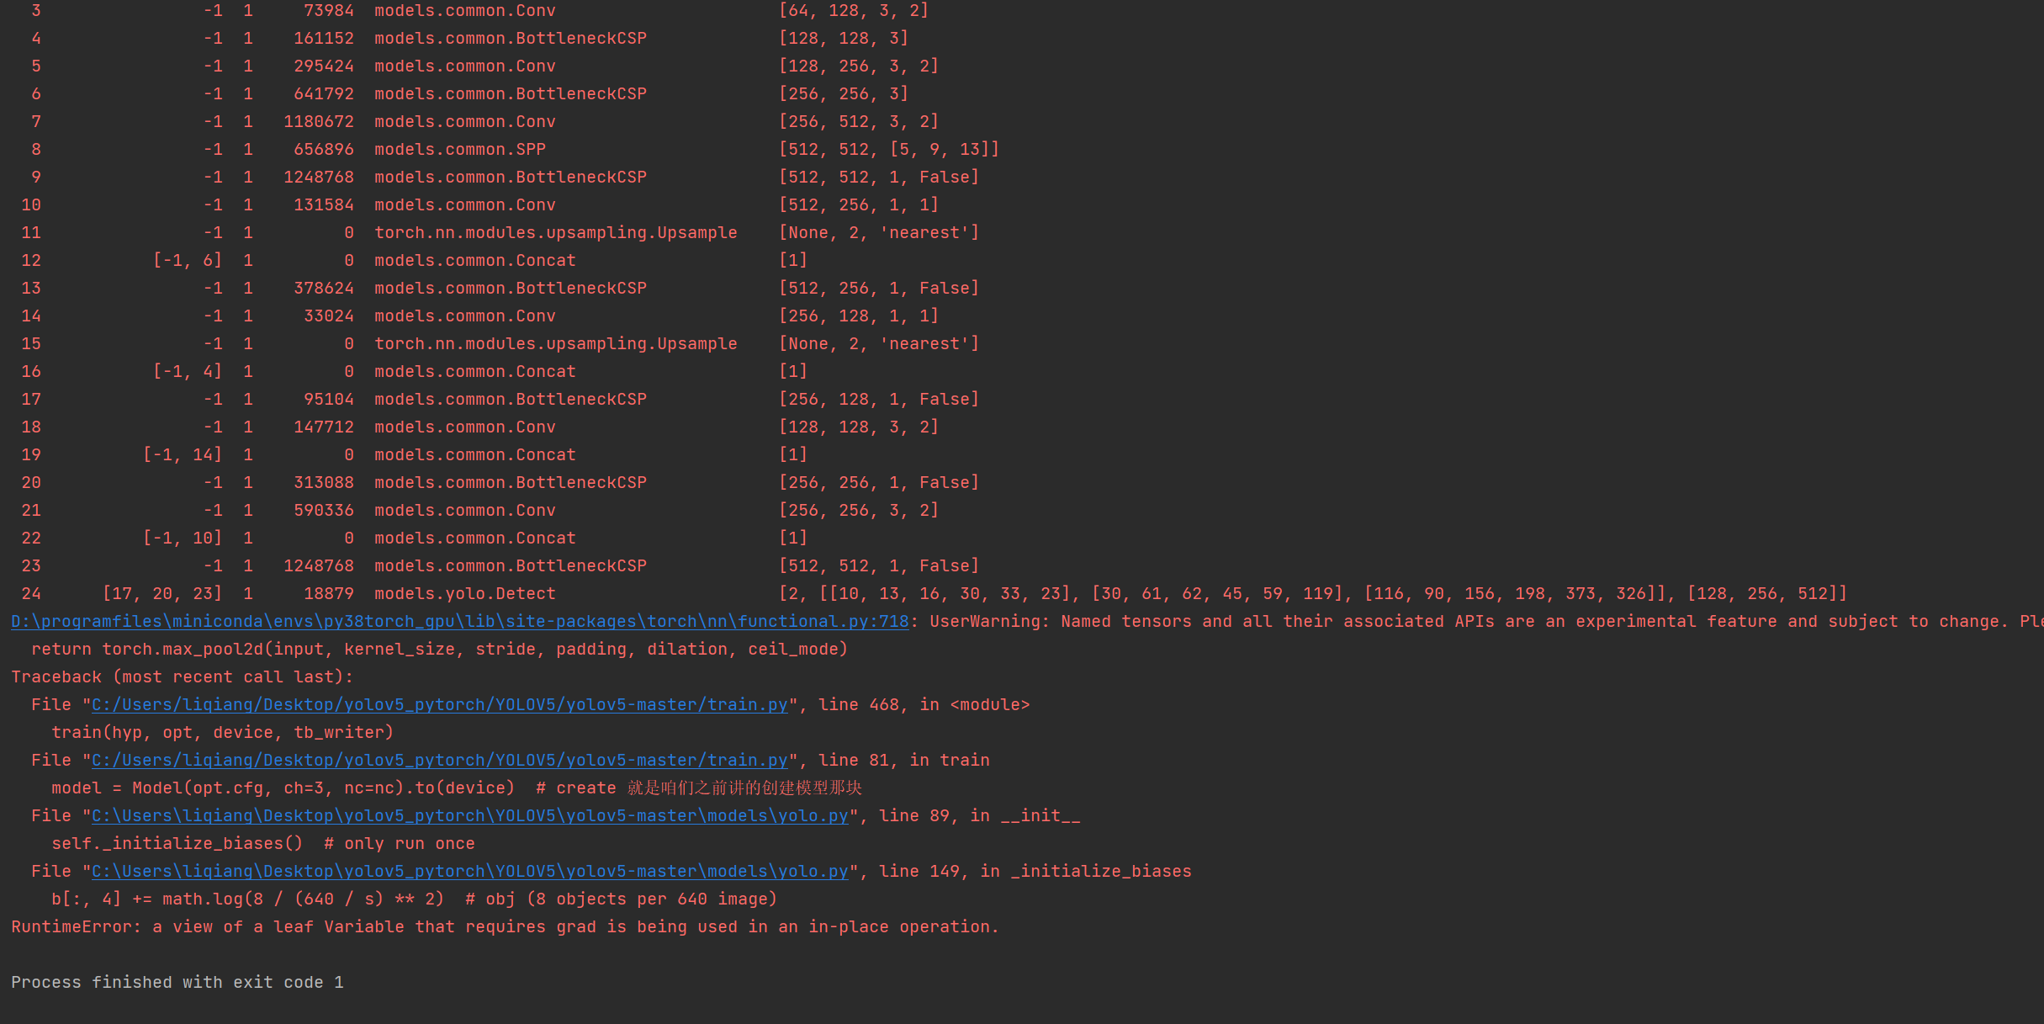2044x1024 pixels.
Task: Click 'train(hyp, opt, device, tb_writer)' line
Action: coord(222,733)
